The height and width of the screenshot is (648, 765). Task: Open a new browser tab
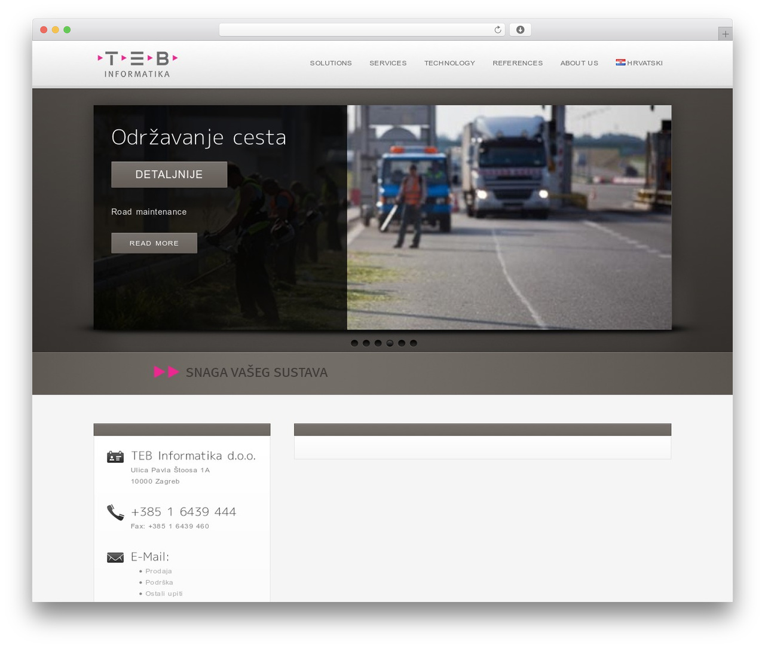tap(725, 34)
